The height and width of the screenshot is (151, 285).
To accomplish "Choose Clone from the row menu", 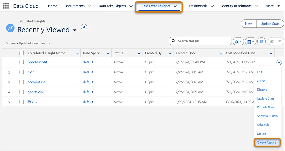I will click(261, 81).
